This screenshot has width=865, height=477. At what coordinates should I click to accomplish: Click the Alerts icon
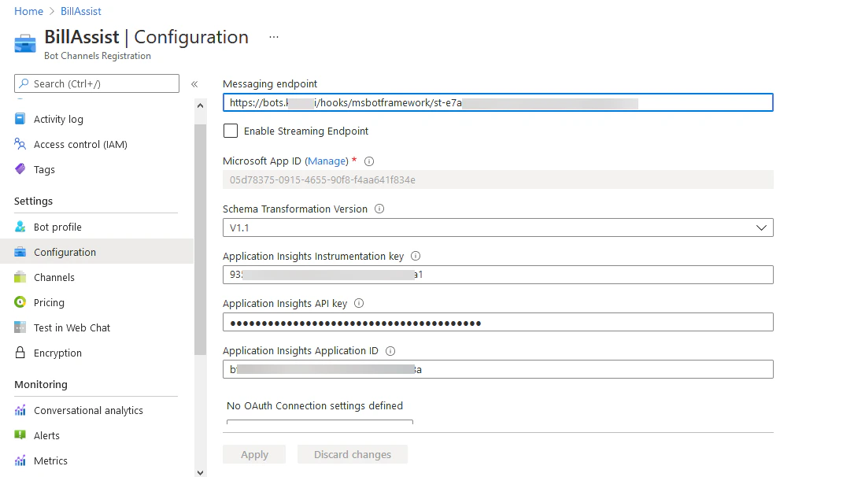coord(20,435)
